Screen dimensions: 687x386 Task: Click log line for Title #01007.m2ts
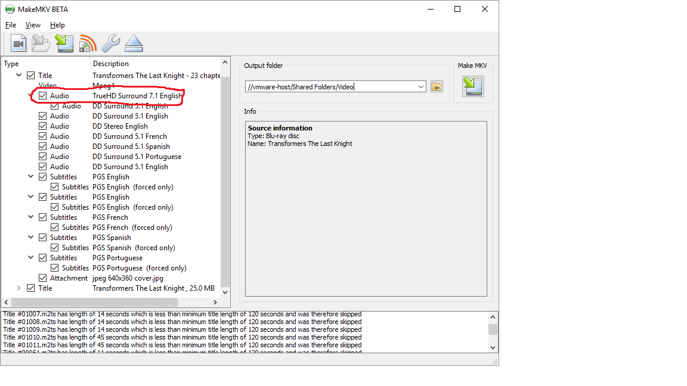182,315
